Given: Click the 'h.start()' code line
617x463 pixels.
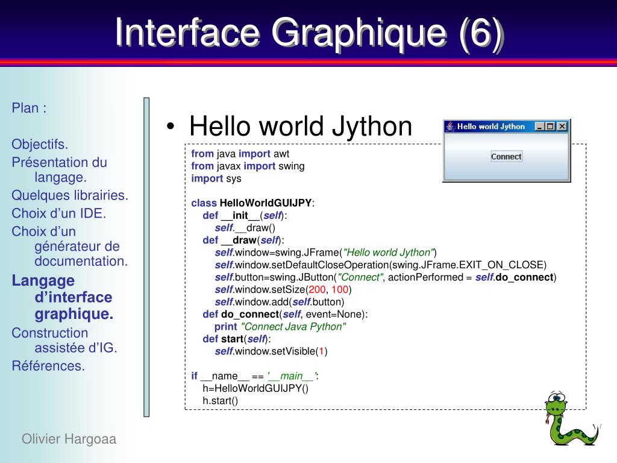Looking at the screenshot, I should click(221, 400).
